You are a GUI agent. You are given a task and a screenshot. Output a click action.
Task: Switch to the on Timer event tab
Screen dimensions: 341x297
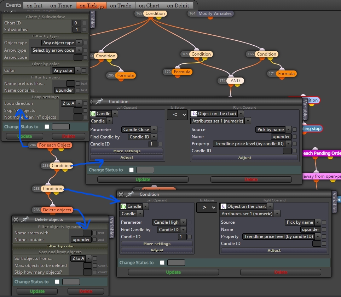coord(61,6)
